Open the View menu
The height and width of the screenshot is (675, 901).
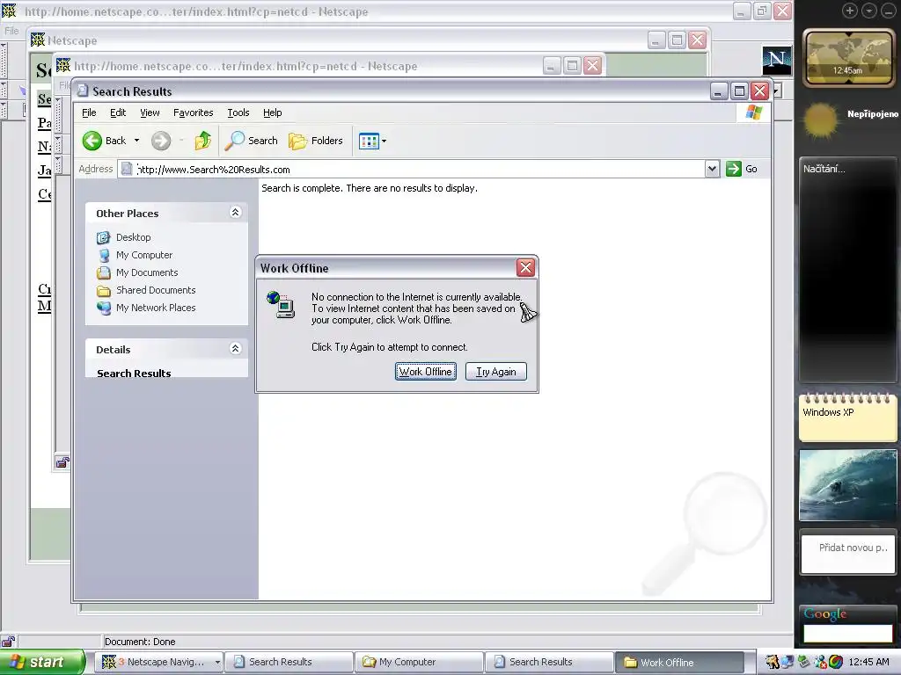(150, 112)
